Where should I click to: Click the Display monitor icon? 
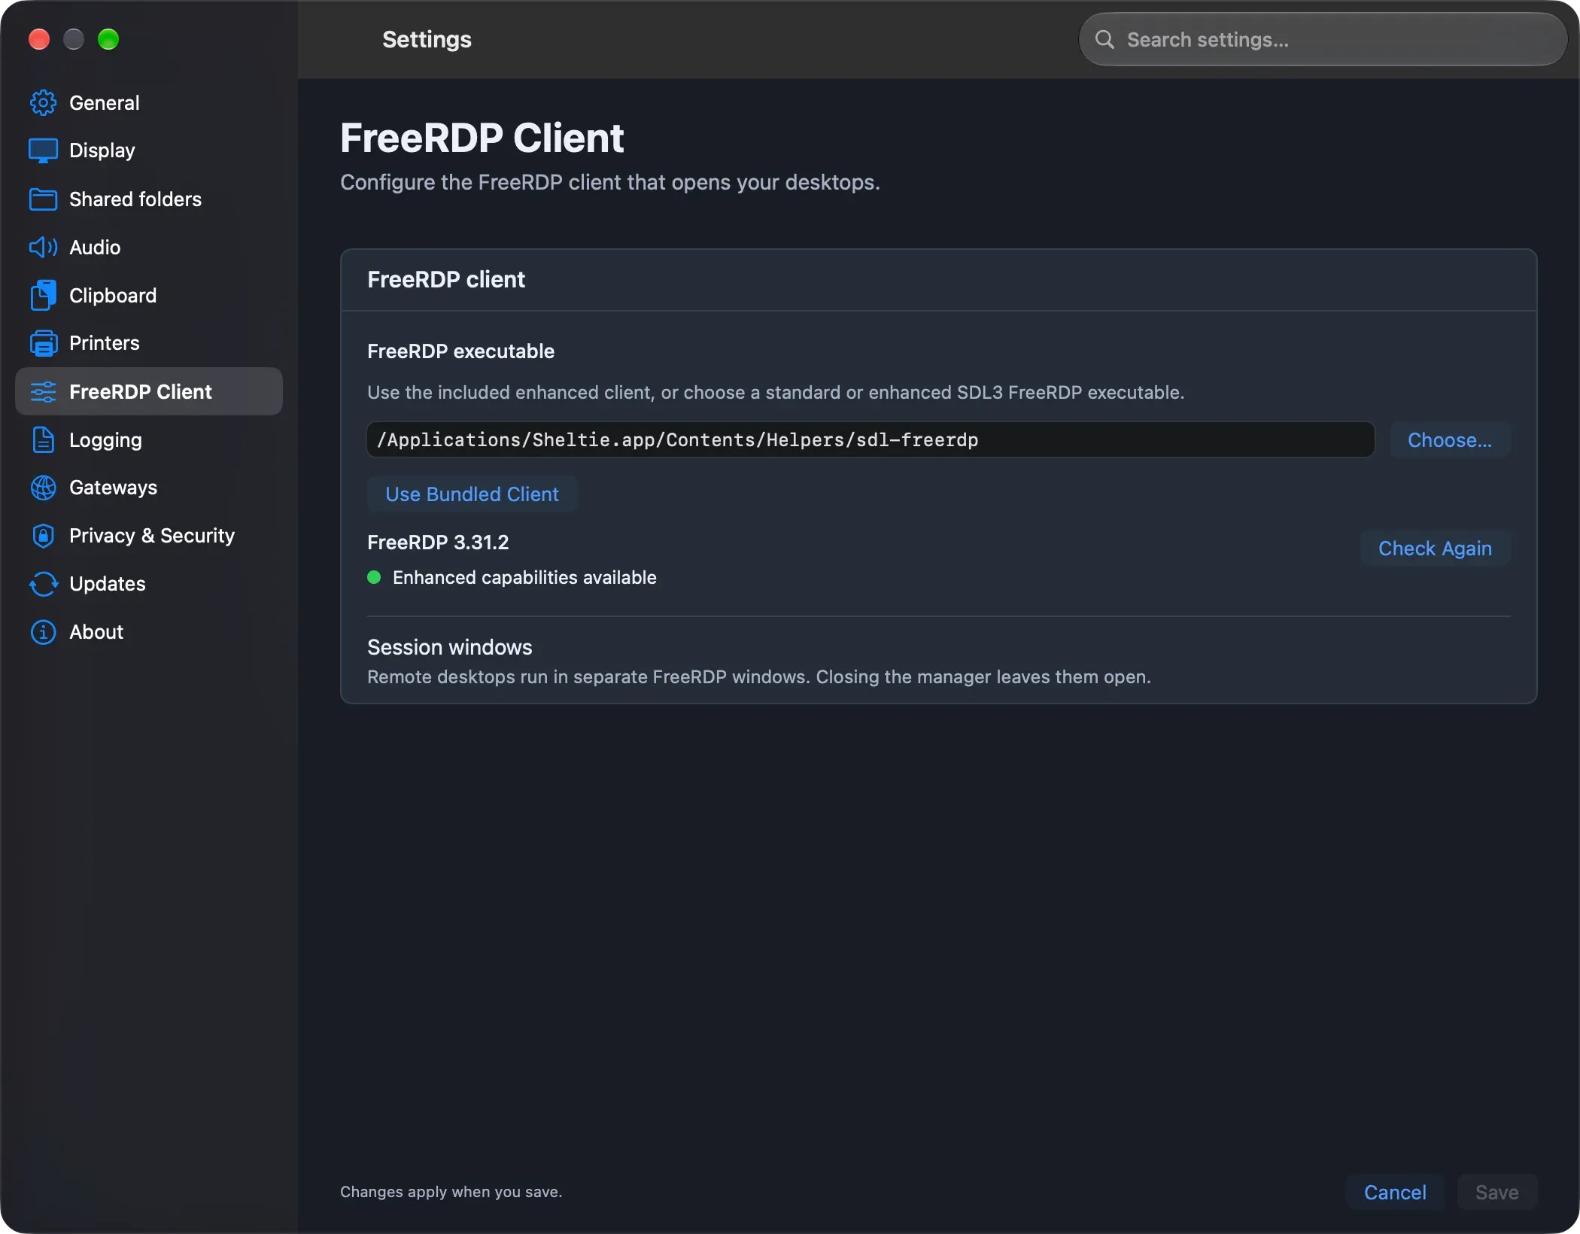click(43, 150)
